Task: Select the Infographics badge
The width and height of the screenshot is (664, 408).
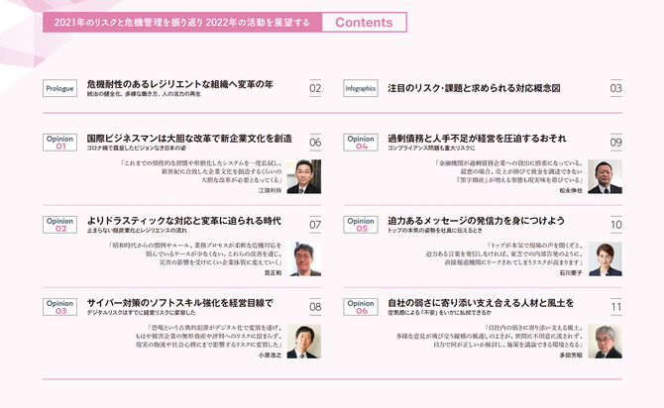Action: point(361,88)
